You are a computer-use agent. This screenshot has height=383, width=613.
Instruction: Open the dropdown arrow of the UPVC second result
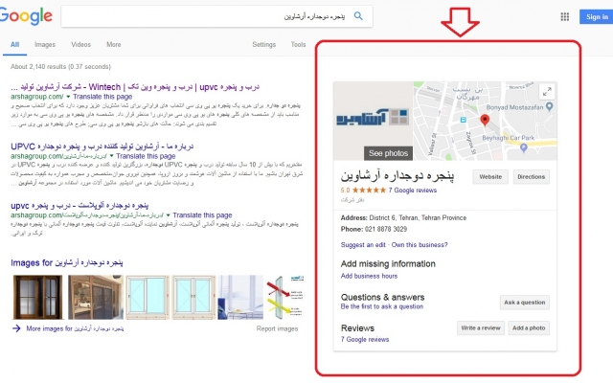click(x=111, y=156)
